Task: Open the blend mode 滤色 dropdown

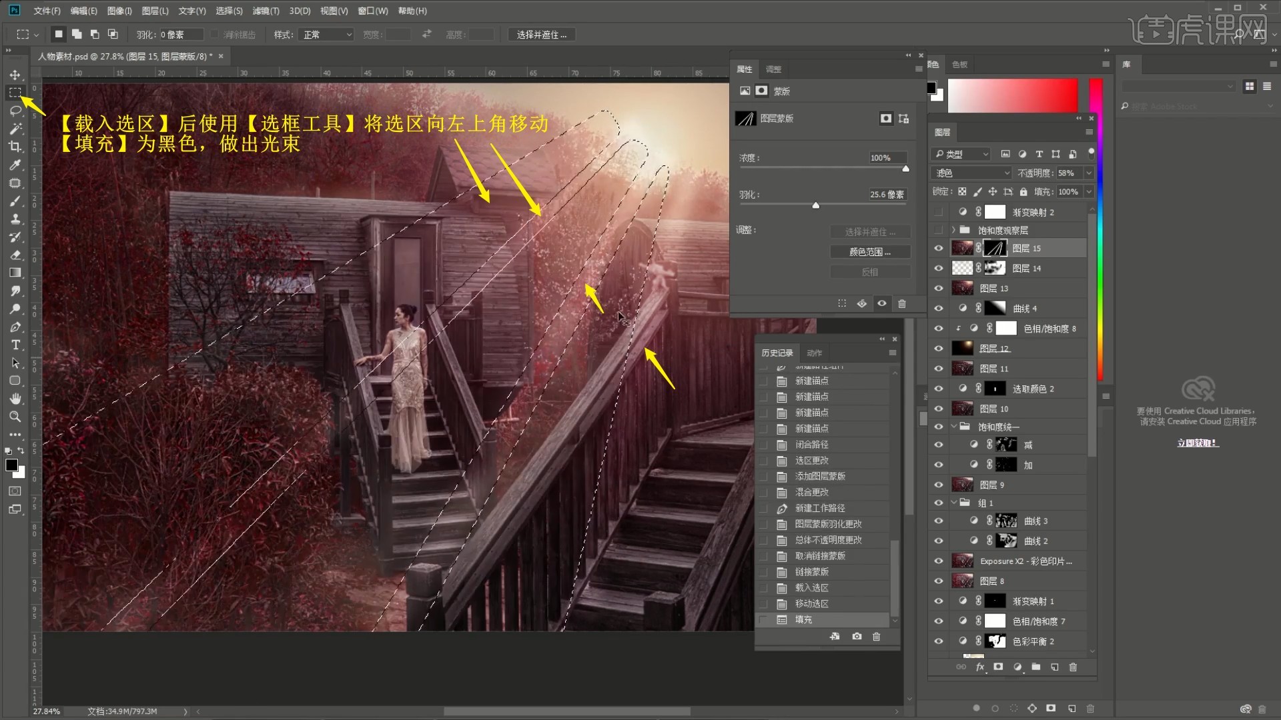Action: [972, 173]
